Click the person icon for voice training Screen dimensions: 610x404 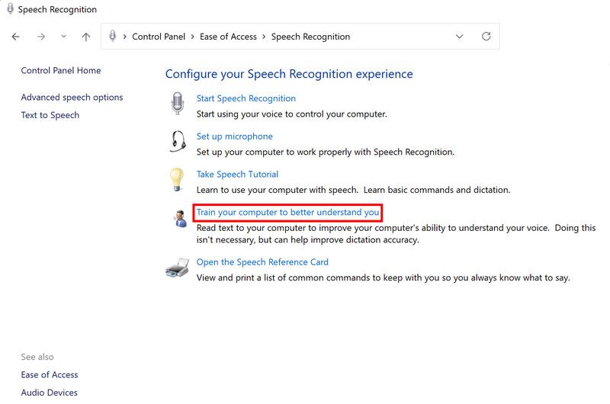[x=179, y=219]
